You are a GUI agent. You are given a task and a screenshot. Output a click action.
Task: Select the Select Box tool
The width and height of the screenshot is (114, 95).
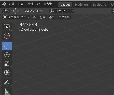(7, 27)
